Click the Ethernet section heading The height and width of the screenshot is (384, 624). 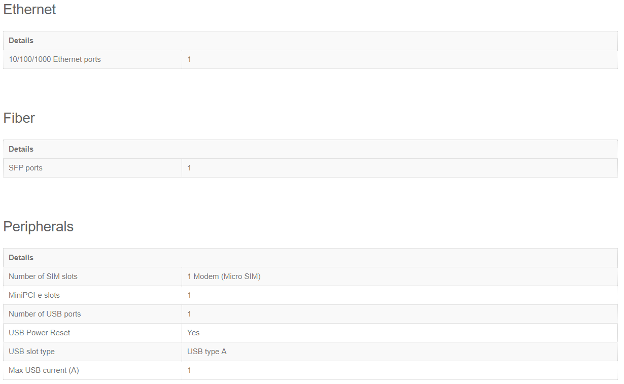(29, 10)
